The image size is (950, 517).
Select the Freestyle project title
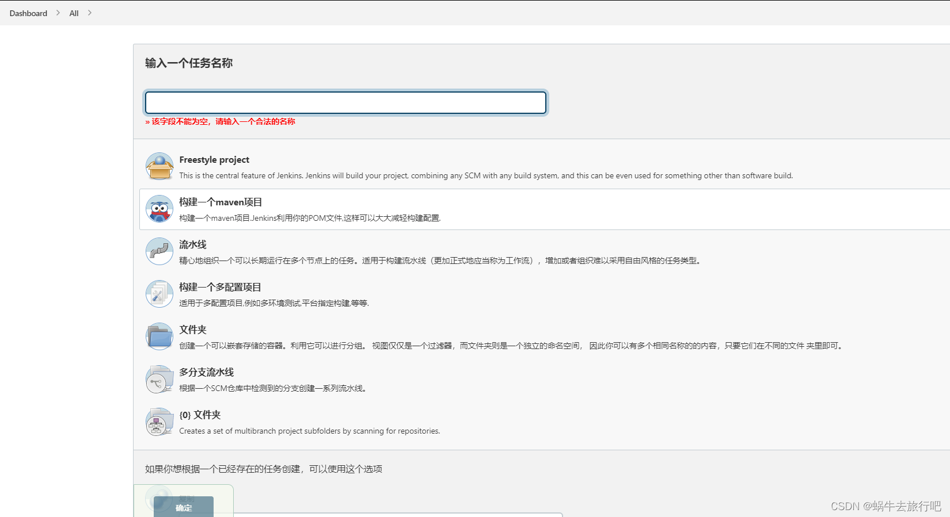coord(214,160)
